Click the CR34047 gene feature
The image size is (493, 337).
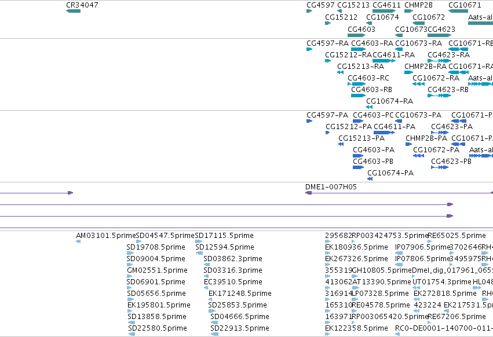(73, 11)
